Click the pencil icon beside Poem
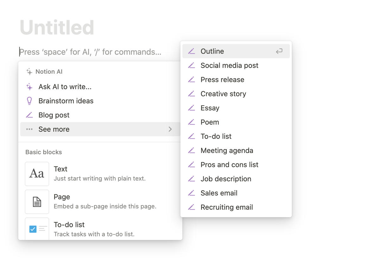 tap(192, 122)
